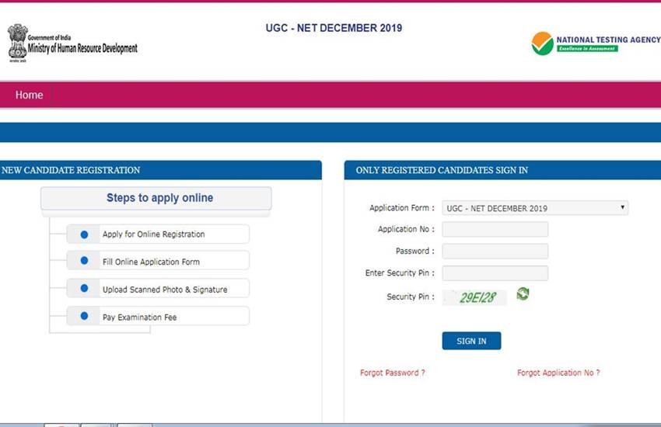Screen dimensions: 661x427
Task: Open the Forgot Password link
Action: (392, 373)
